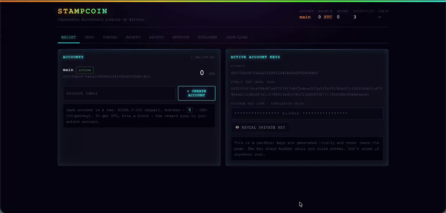
Task: Open the Assets tab
Action: coord(156,37)
